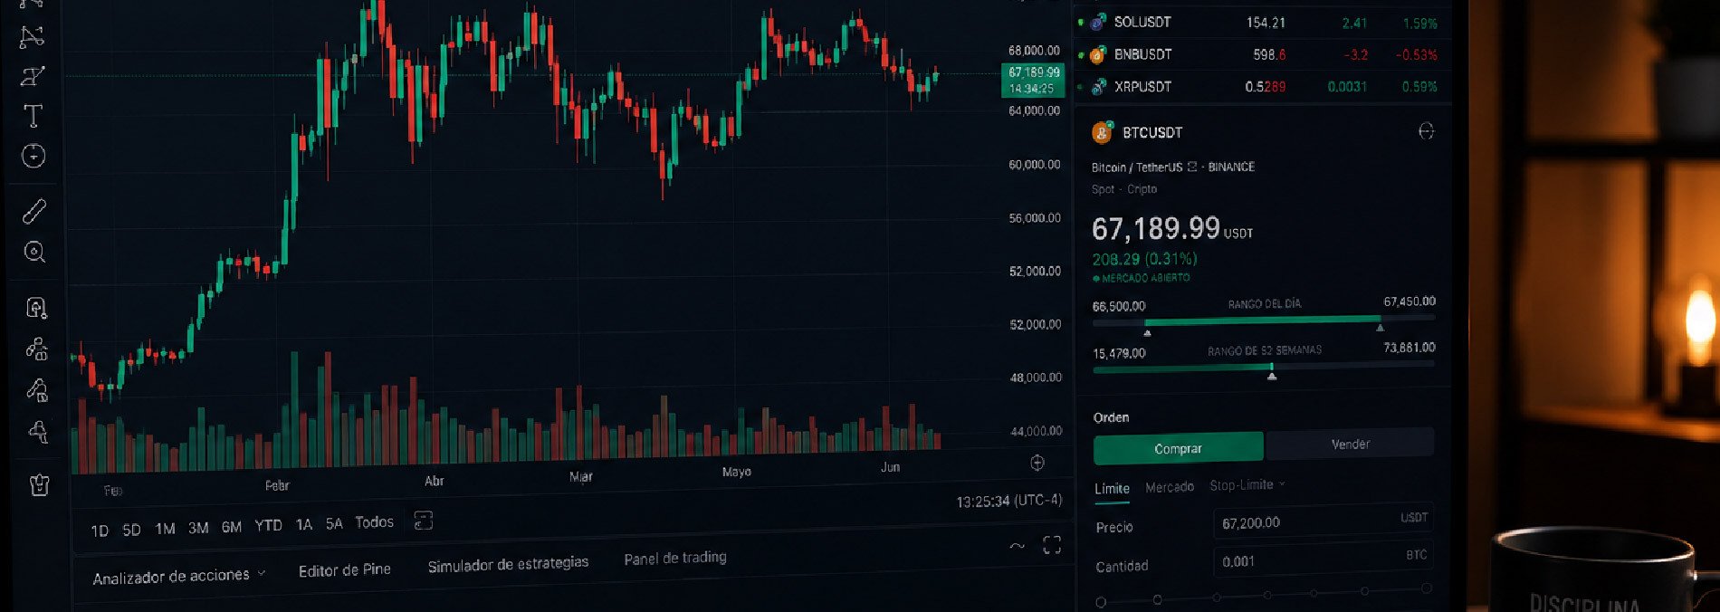Click the 73,881.00 52-week high value
The height and width of the screenshot is (612, 1720).
click(1409, 348)
